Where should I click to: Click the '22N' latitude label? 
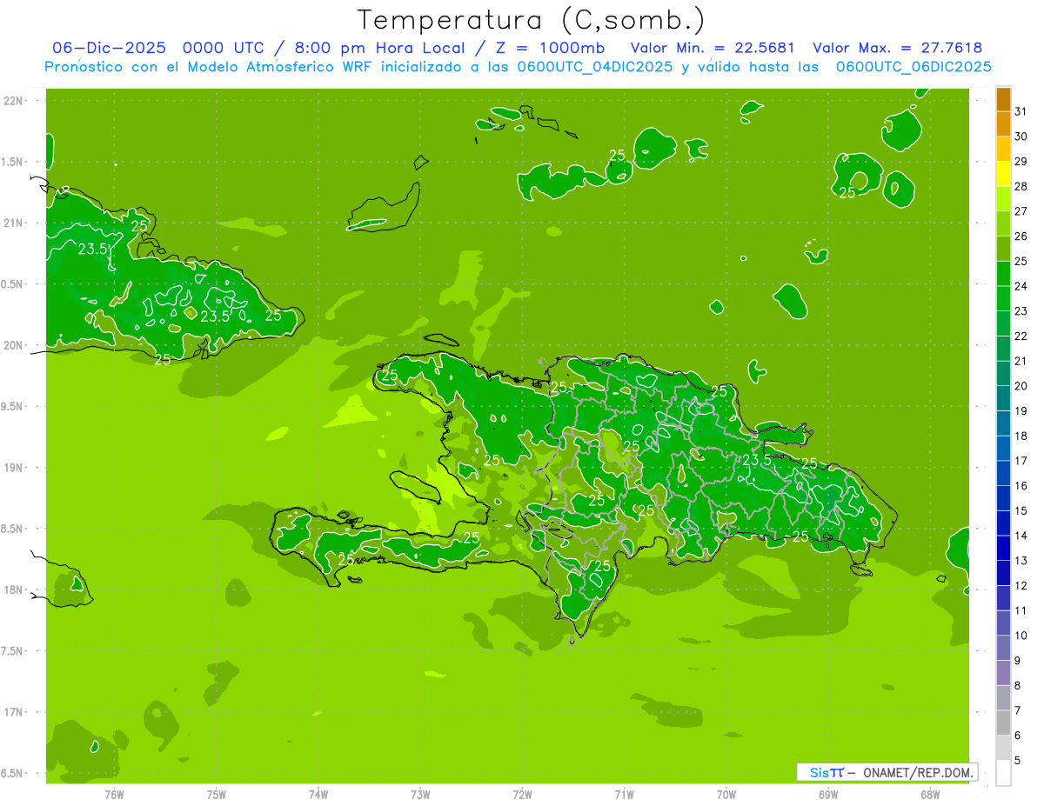pyautogui.click(x=14, y=101)
